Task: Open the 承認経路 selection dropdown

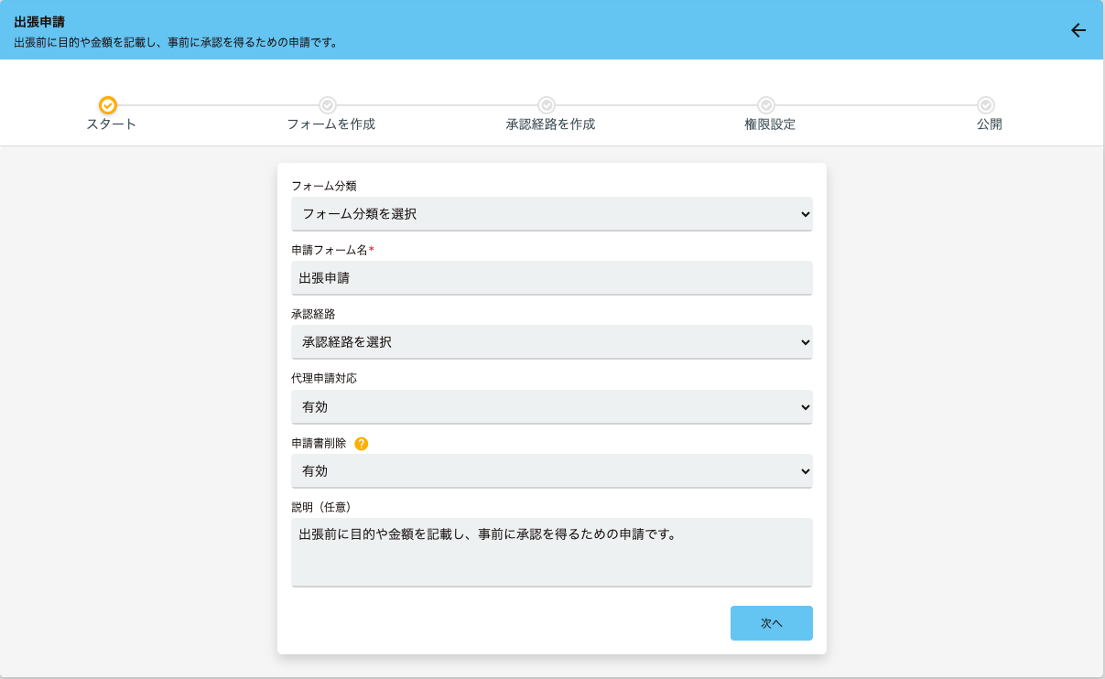Action: (x=551, y=342)
